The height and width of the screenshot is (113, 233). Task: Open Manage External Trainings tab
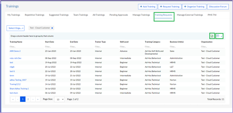(190, 15)
